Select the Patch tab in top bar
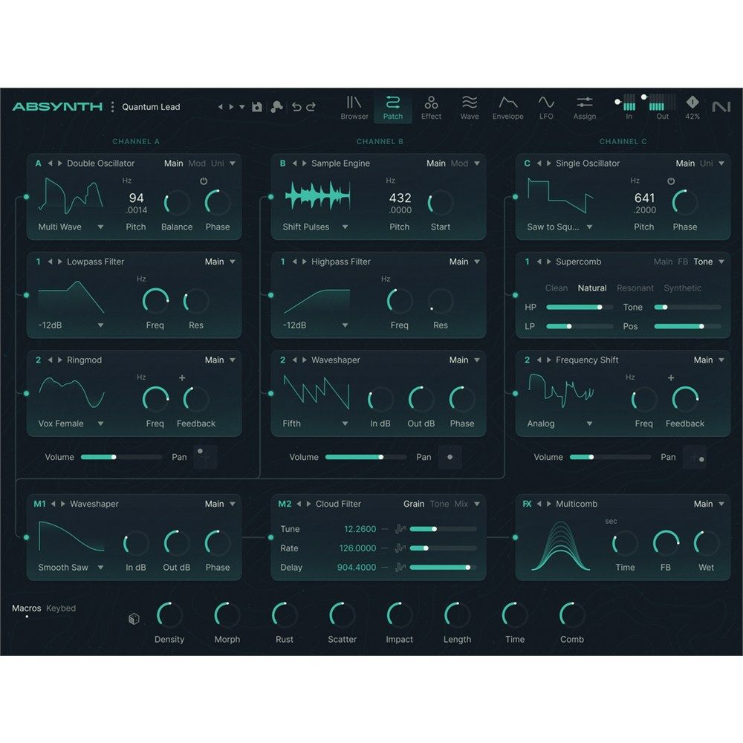743x743 pixels. [393, 108]
